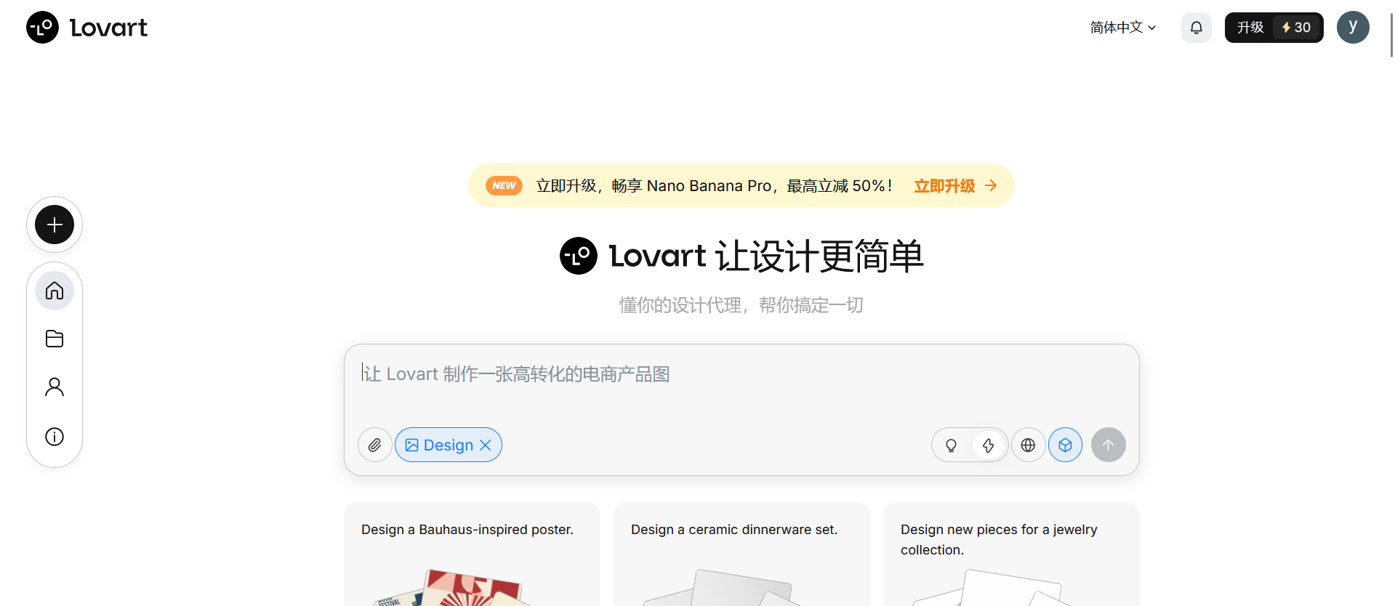The width and height of the screenshot is (1395, 606).
Task: Select the jewelry collection suggestion card
Action: [1011, 554]
